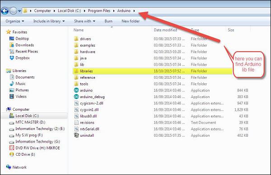Select rxtxSerial.dll file
This screenshot has height=175, width=271.
point(89,129)
